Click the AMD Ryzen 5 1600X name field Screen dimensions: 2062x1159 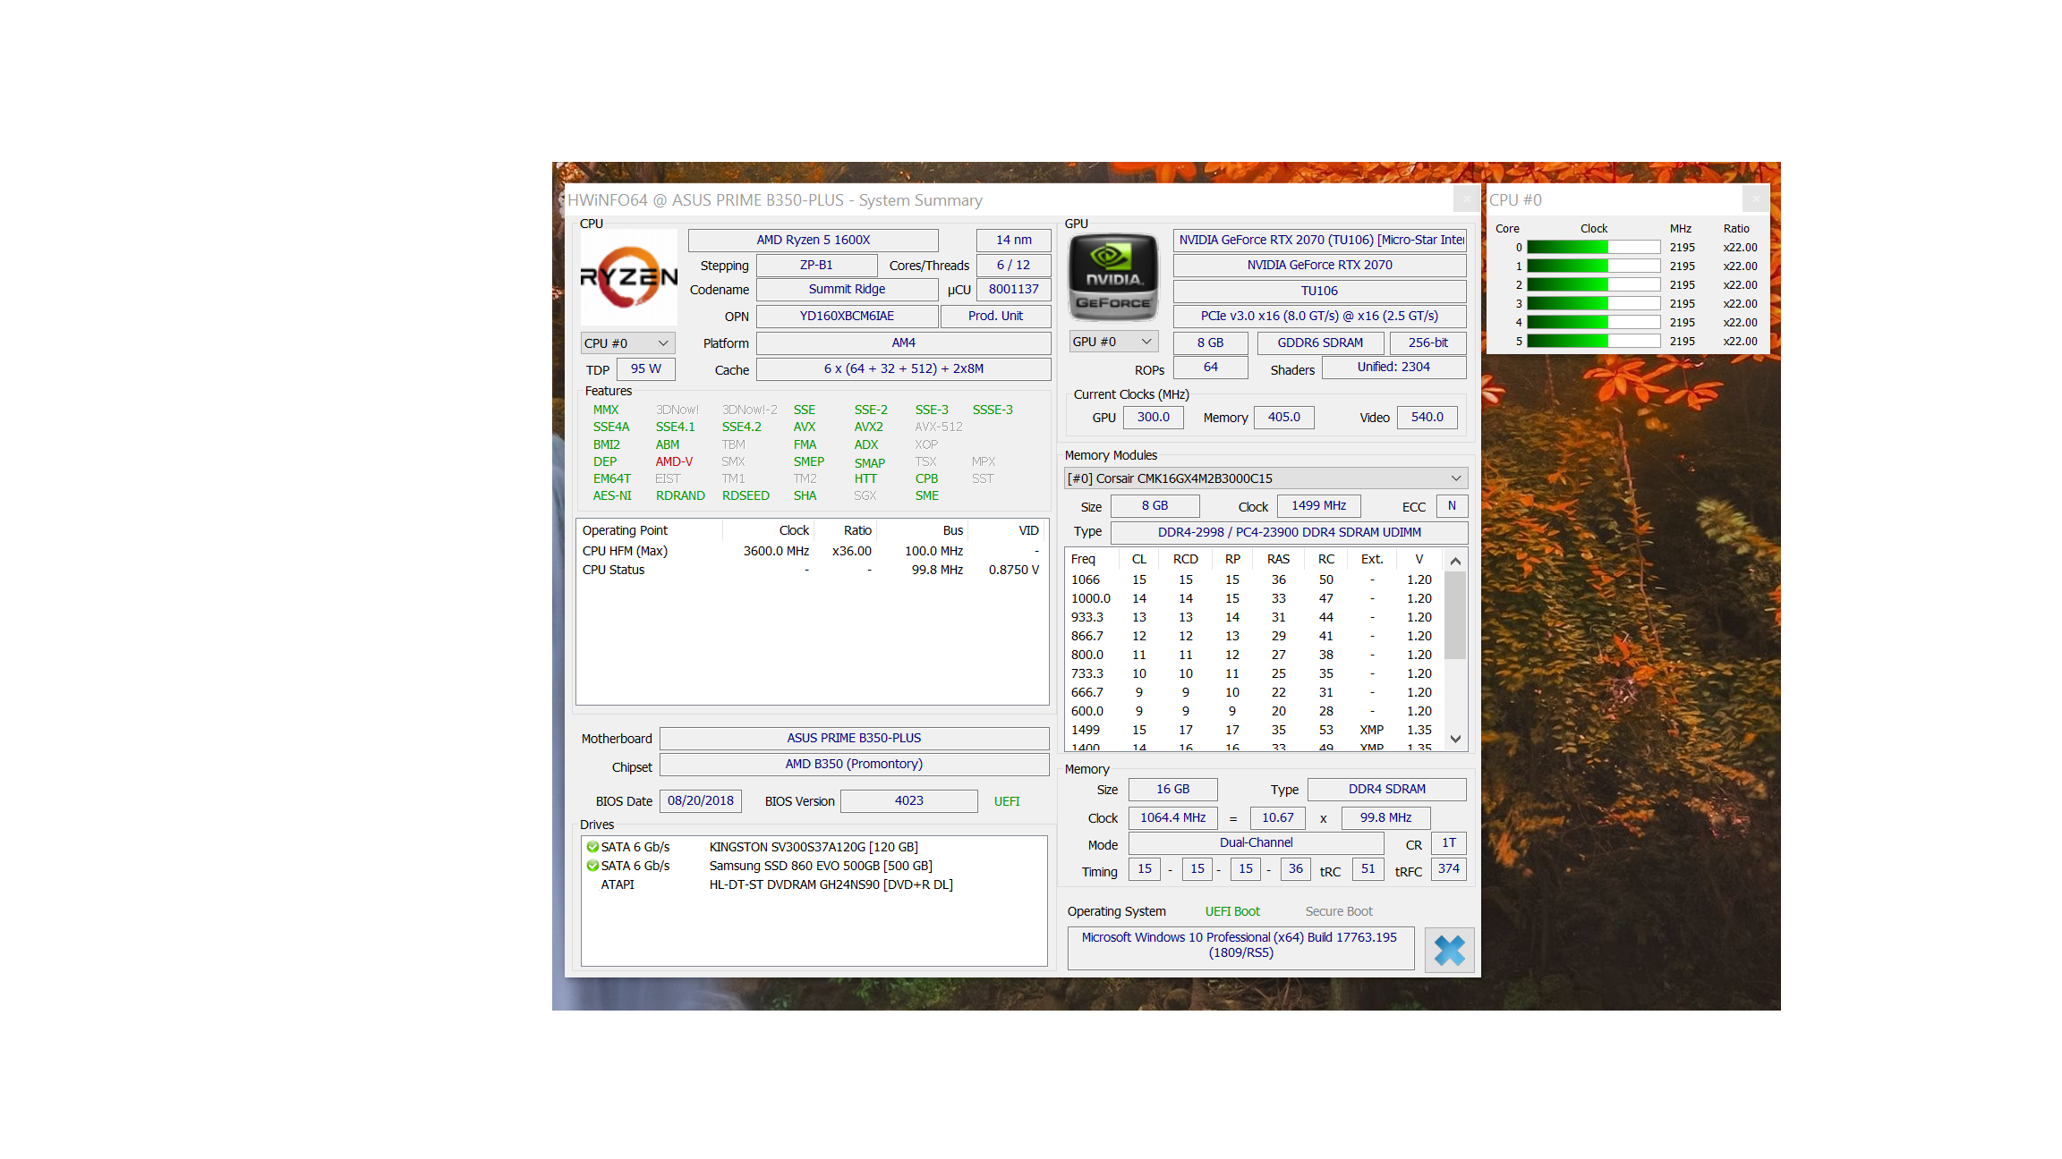point(813,240)
